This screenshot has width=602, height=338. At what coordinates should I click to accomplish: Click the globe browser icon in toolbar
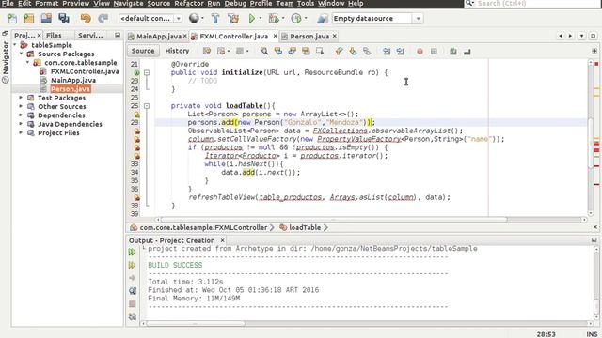(x=194, y=18)
